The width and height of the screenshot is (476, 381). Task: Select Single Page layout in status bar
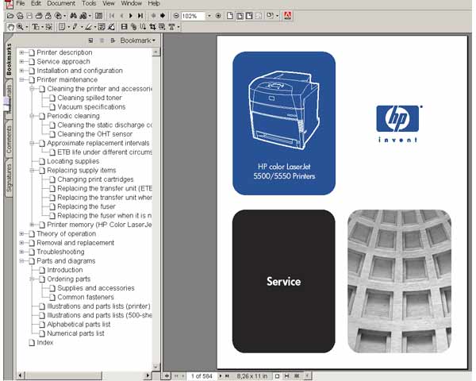coord(277,376)
